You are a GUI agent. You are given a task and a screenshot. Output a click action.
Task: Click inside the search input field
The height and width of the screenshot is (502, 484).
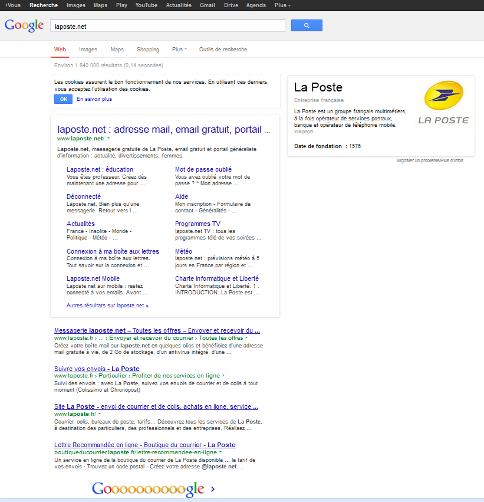pyautogui.click(x=168, y=26)
